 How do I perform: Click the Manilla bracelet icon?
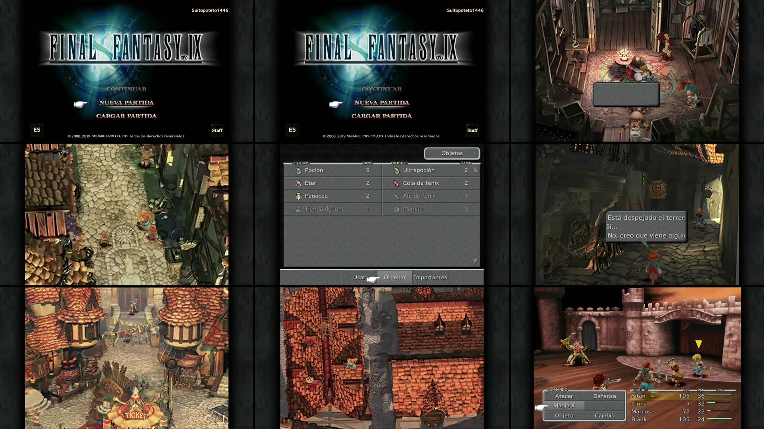pos(396,209)
